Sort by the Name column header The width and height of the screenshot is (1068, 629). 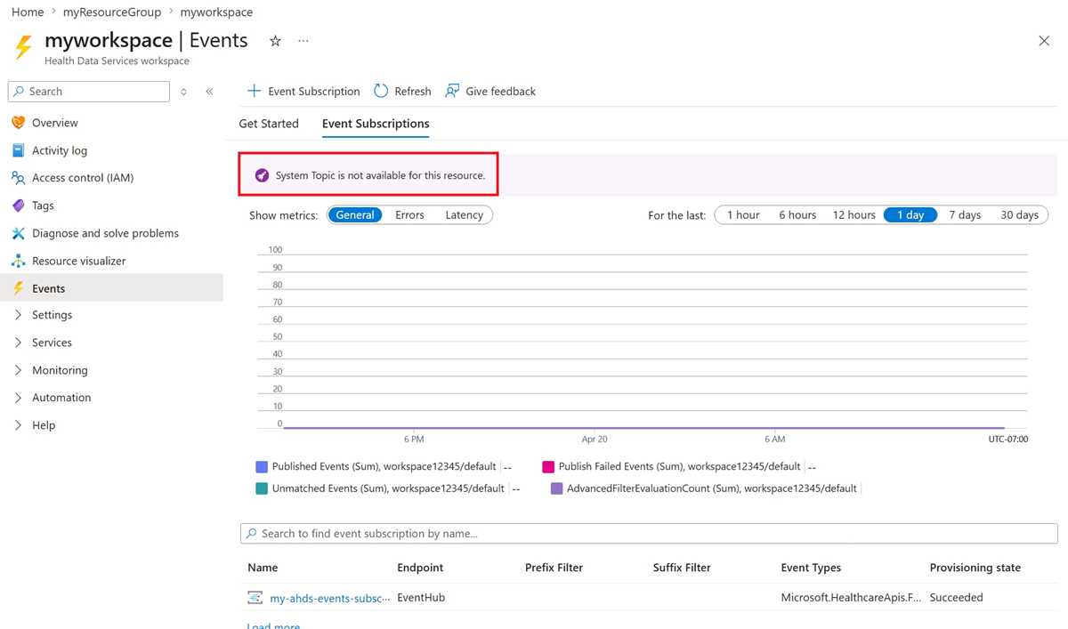(263, 568)
